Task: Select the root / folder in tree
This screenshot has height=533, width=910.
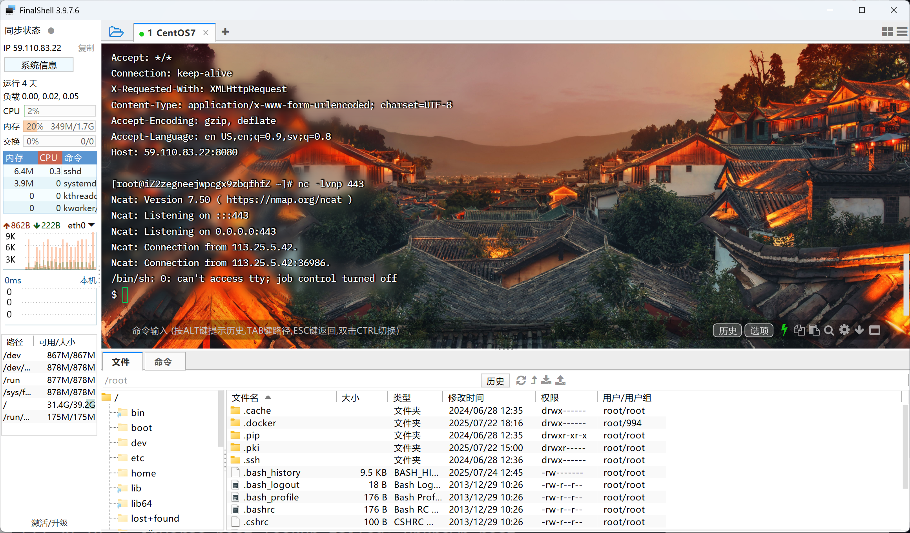Action: (116, 398)
